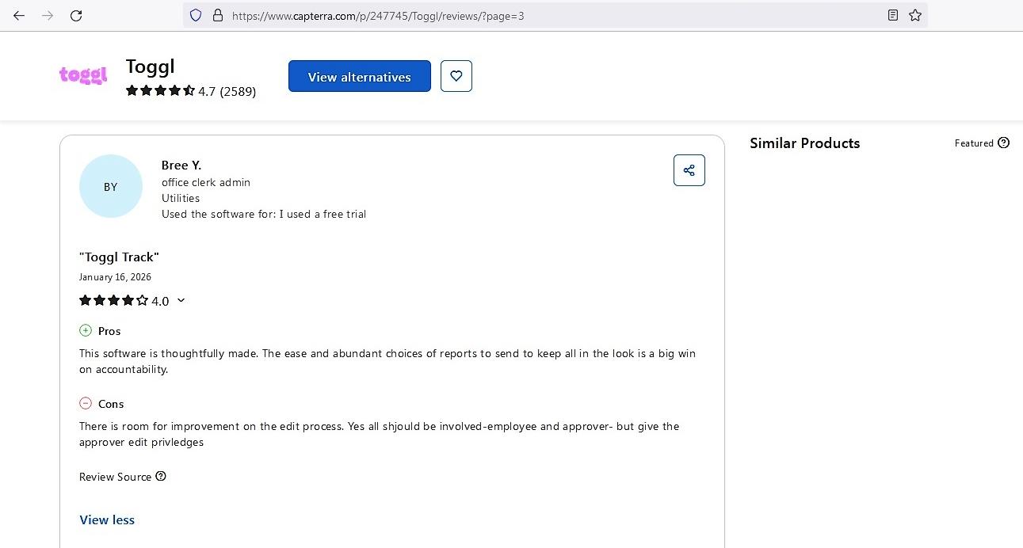Image resolution: width=1023 pixels, height=548 pixels.
Task: Open the Review Source help icon
Action: pos(161,476)
